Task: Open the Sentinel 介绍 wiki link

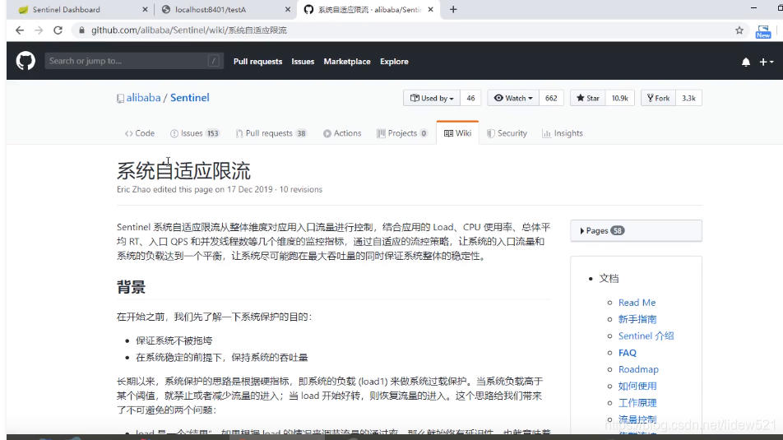Action: coord(646,336)
